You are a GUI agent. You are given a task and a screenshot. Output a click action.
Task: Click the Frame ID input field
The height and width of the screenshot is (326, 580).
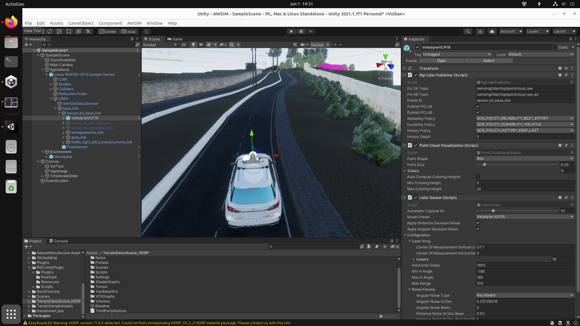tap(525, 101)
